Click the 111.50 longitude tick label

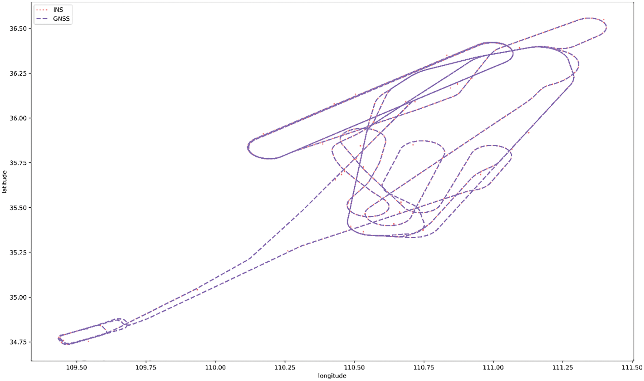632,368
